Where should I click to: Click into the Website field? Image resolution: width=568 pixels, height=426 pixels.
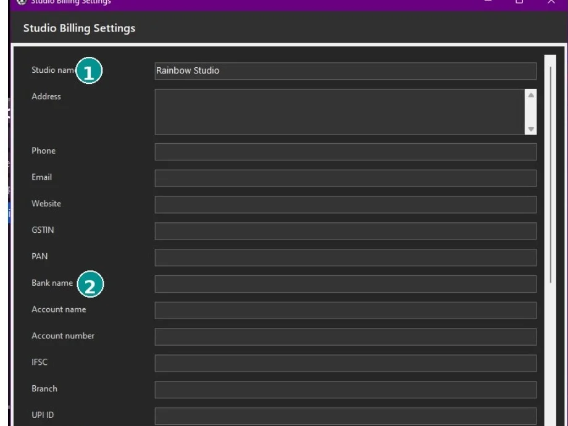345,205
